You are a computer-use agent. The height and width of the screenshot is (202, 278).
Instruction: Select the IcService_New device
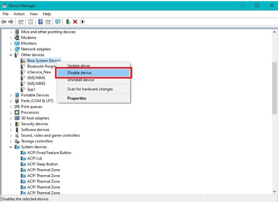(39, 72)
